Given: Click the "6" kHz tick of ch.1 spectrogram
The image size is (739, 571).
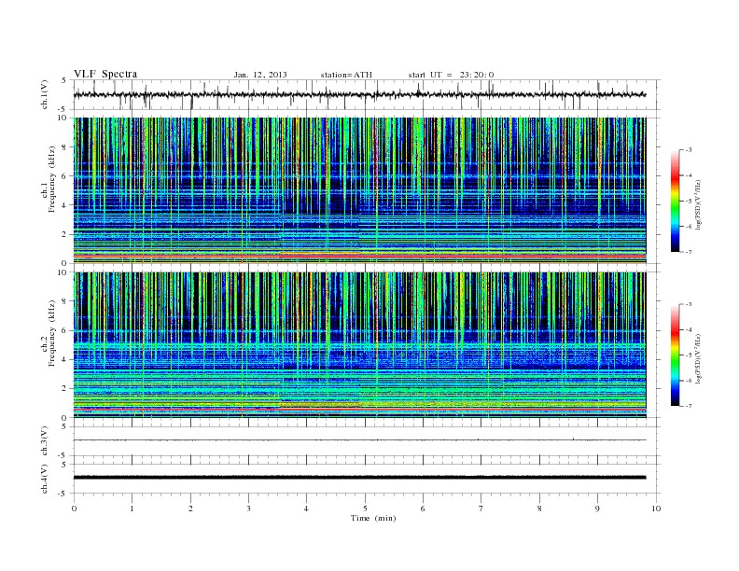Looking at the screenshot, I should point(65,176).
